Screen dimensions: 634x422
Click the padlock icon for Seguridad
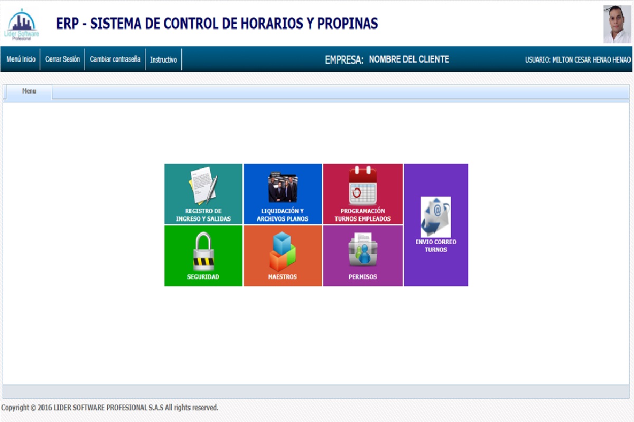pos(203,251)
